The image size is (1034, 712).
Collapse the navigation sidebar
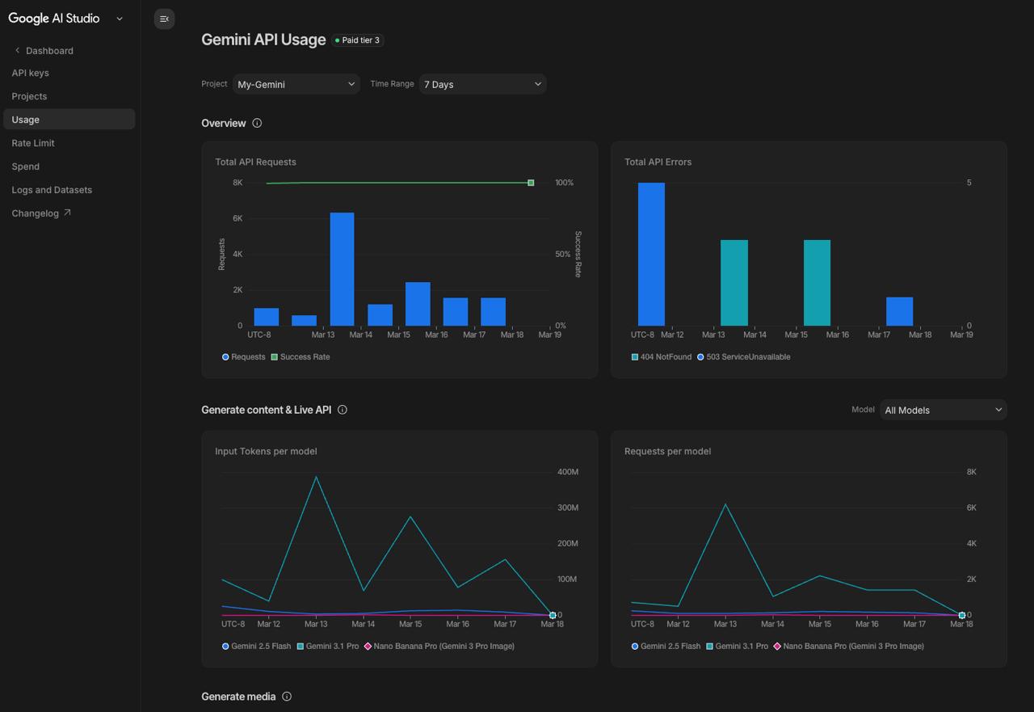(x=164, y=19)
